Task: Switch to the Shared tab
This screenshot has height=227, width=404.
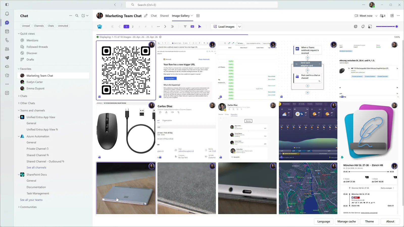Action: coord(164,16)
